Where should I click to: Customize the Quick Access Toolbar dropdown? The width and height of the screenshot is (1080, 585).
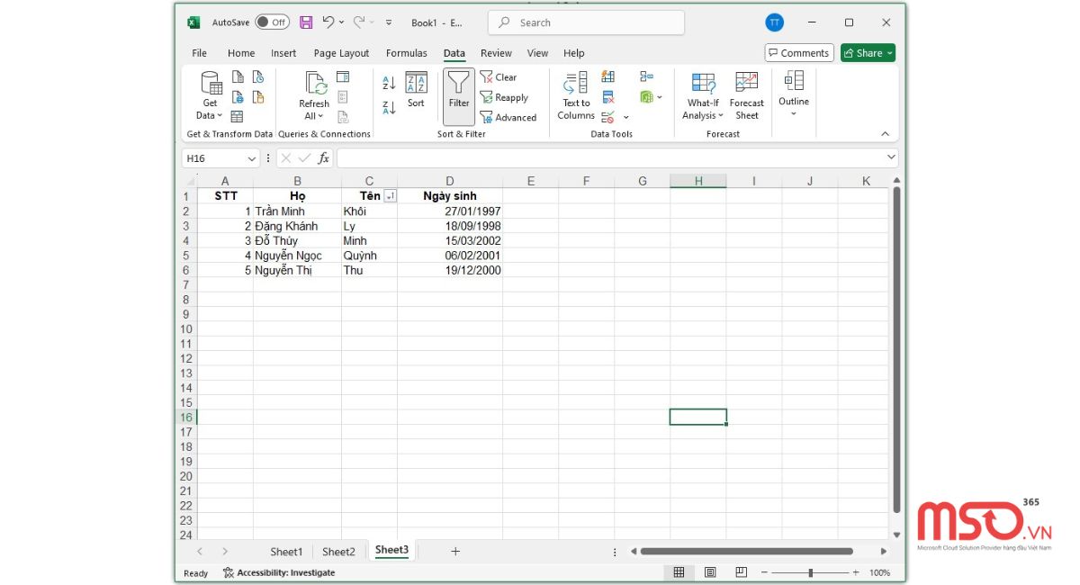389,22
